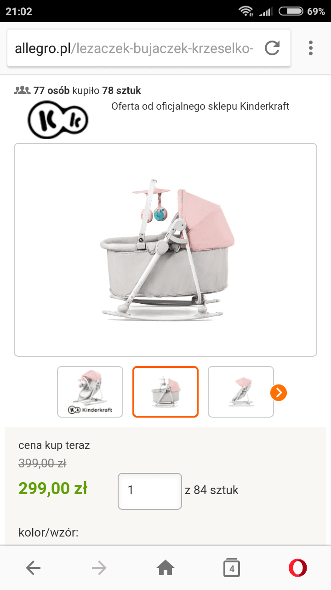Open the large pink cradle product image
331x590 pixels.
point(165,250)
